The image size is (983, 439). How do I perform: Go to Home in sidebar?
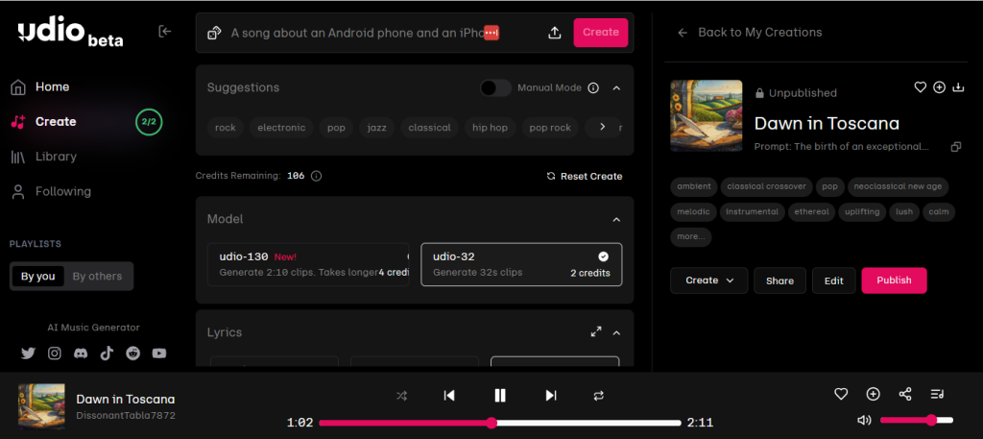52,87
